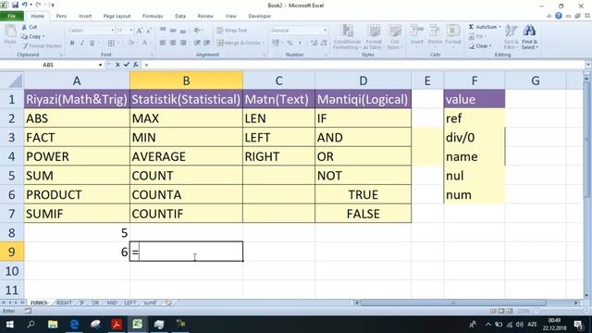The image size is (592, 333).
Task: Cancel the formula entry with X
Action: pos(117,65)
